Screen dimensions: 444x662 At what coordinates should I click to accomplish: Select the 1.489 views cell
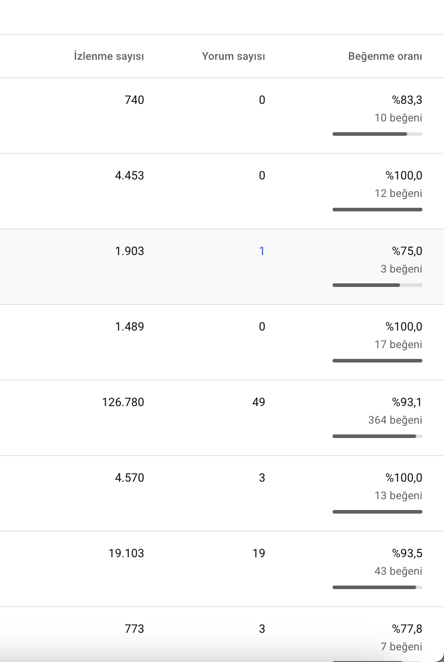tap(129, 327)
